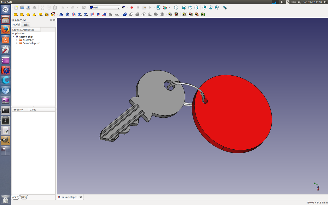The image size is (328, 205).
Task: Create a box primitive
Action: pyautogui.click(x=16, y=14)
